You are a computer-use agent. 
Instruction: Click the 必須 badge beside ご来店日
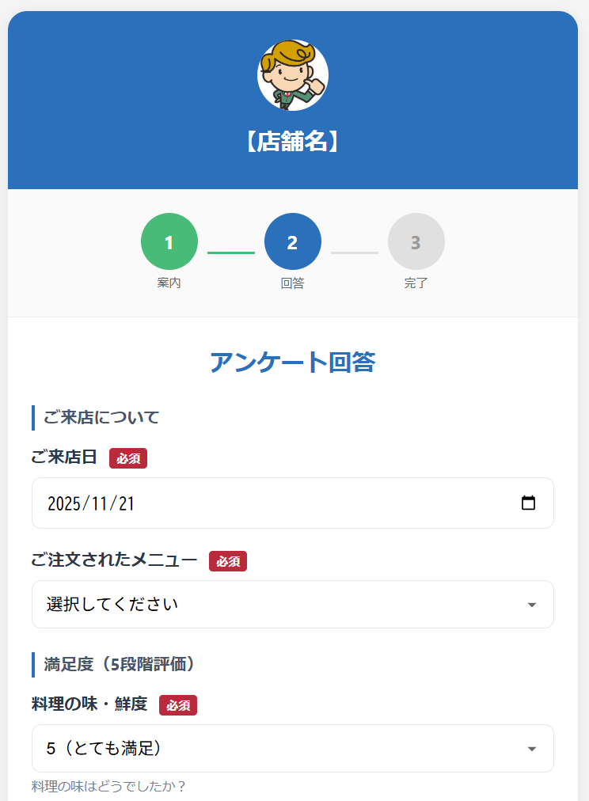128,457
